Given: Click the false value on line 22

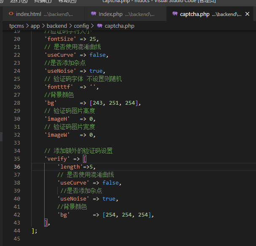Looking at the screenshot, I should (97, 55).
